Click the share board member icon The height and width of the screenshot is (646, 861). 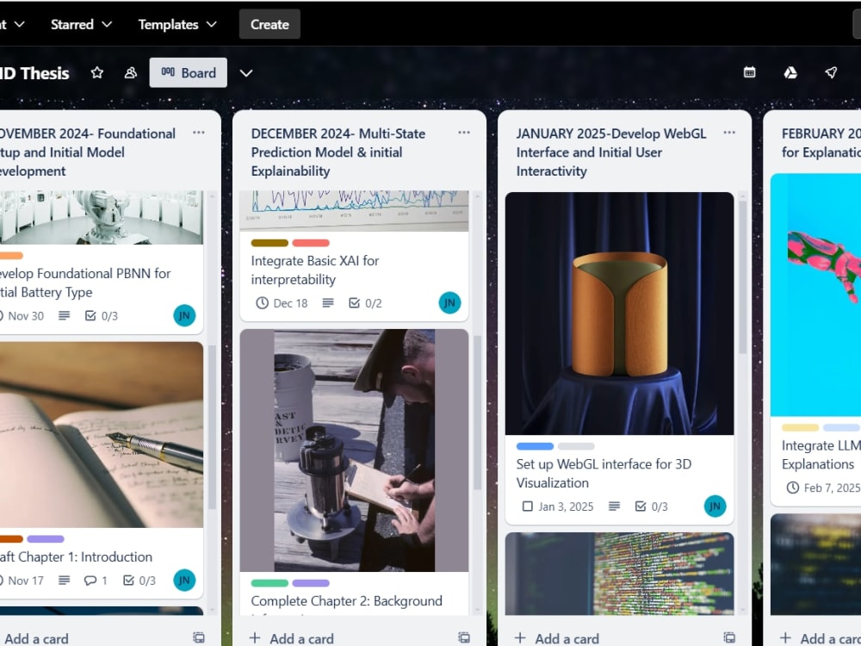coord(130,73)
